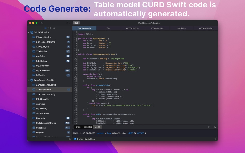Click the WorkExpl...r1.3.sqlite database icon
The image size is (245, 153).
[32, 80]
